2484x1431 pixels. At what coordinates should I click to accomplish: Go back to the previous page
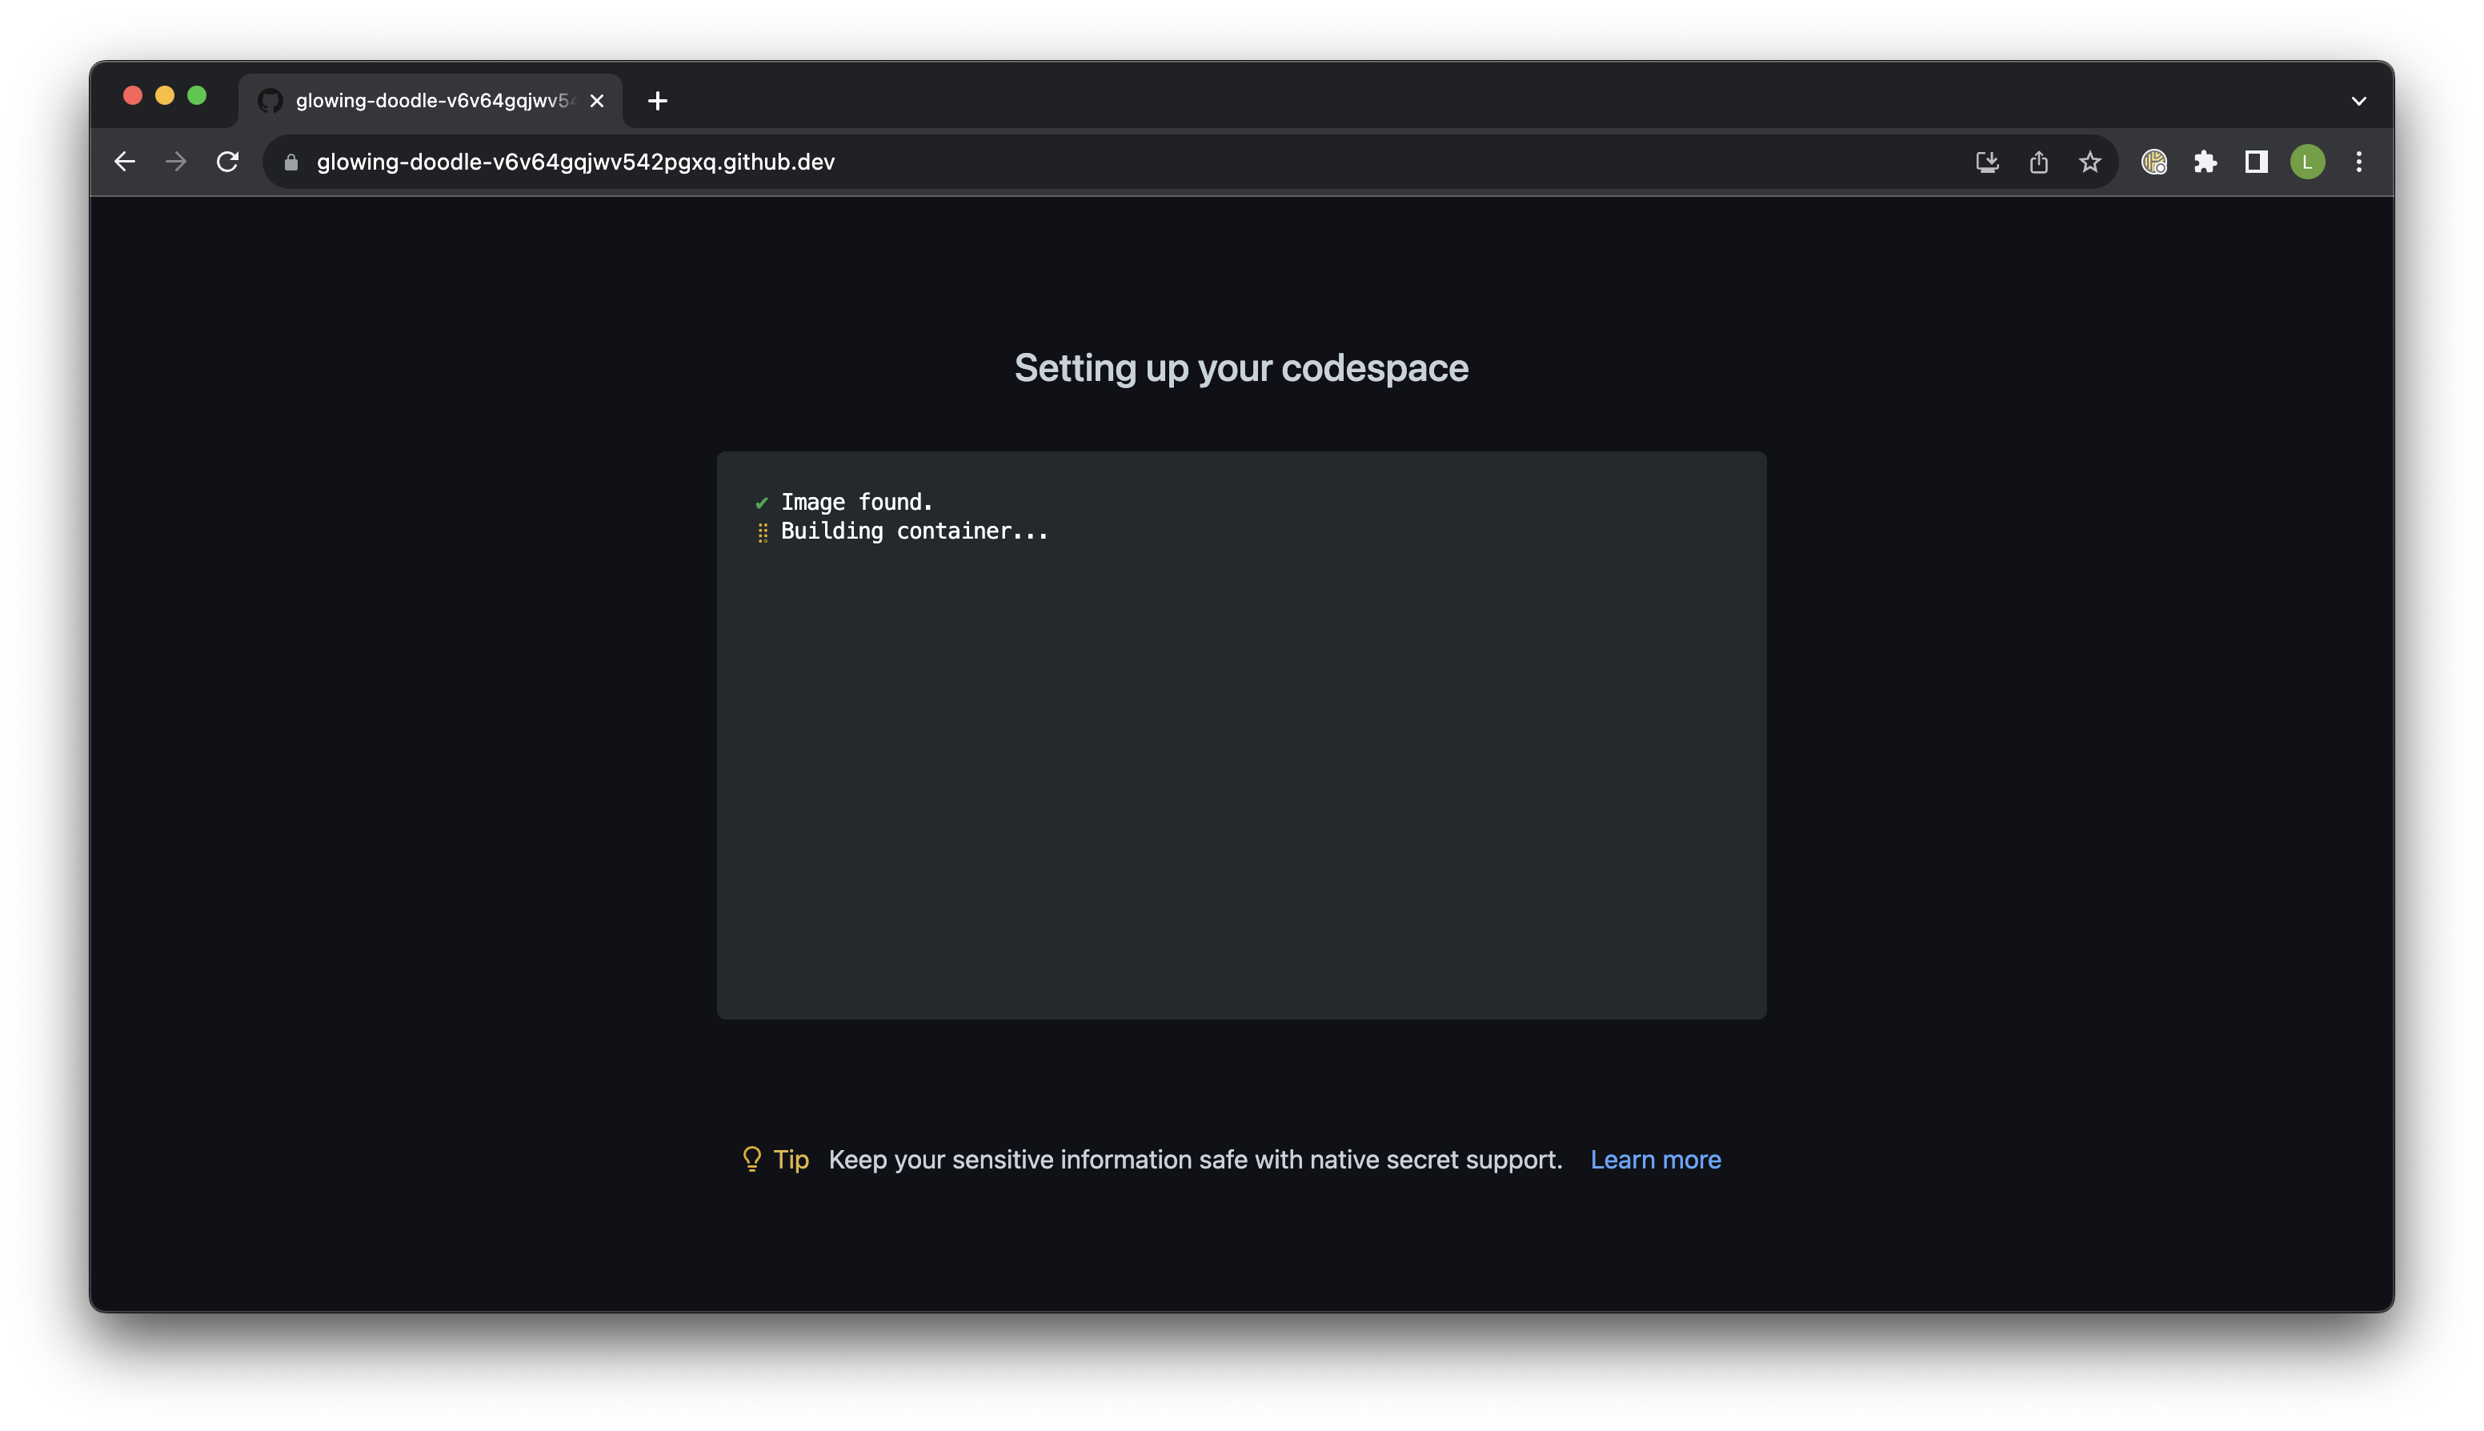pos(125,162)
